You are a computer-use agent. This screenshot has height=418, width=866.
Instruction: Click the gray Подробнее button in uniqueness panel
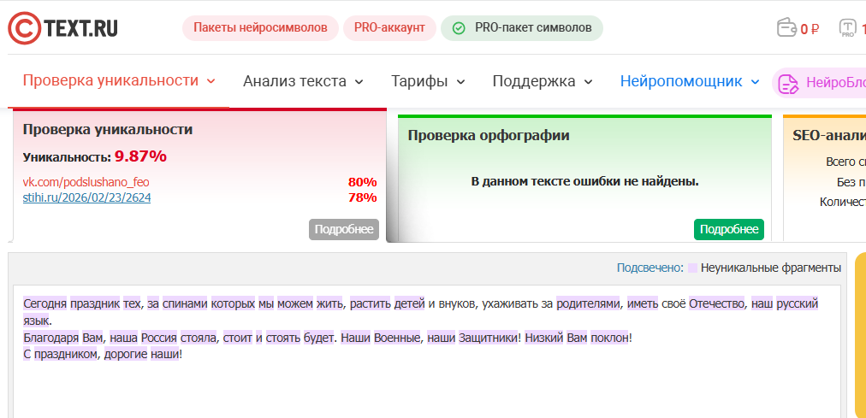tap(344, 229)
